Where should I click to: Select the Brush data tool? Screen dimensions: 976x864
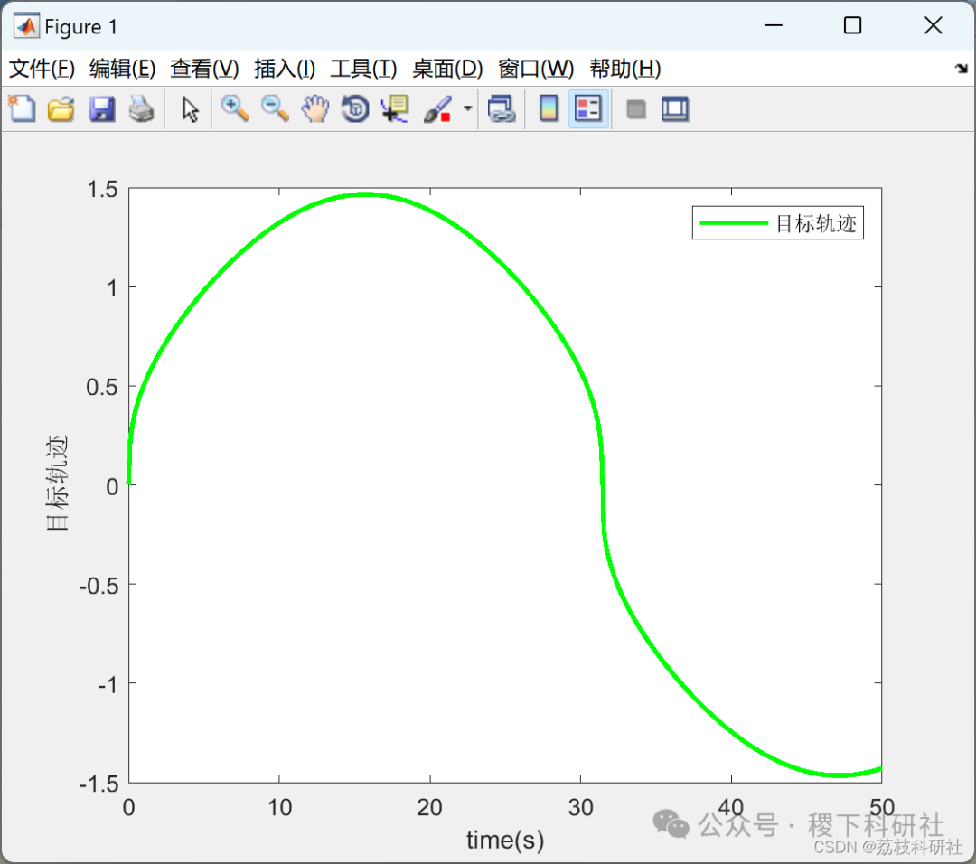pyautogui.click(x=437, y=109)
